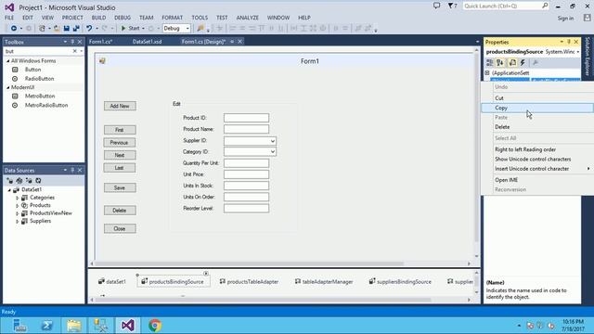The image size is (594, 334).
Task: Click the Quick Launch search box
Action: coord(506,6)
